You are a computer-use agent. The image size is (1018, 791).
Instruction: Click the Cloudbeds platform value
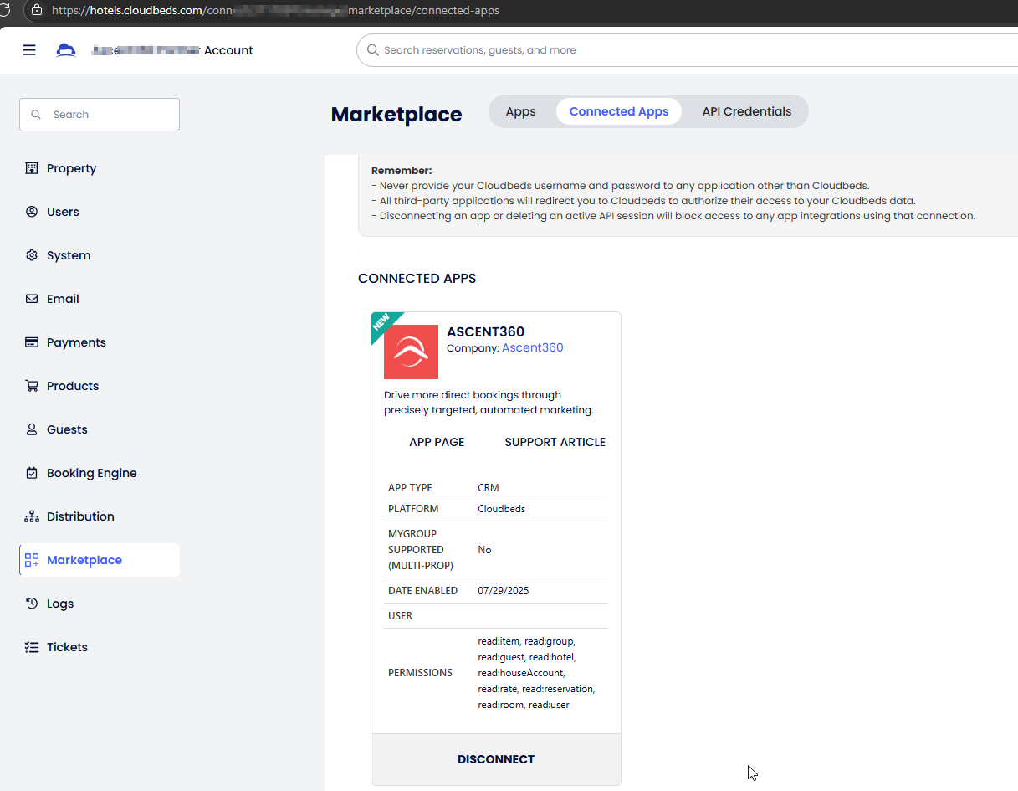click(502, 508)
